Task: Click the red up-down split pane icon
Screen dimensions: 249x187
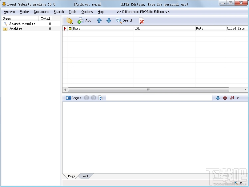Action: tap(225, 98)
